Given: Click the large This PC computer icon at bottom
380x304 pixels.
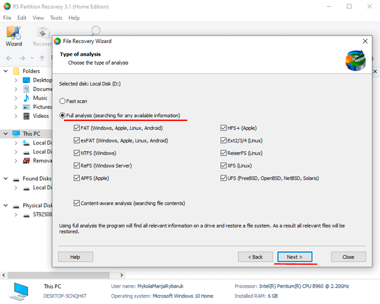Looking at the screenshot, I should [x=19, y=291].
